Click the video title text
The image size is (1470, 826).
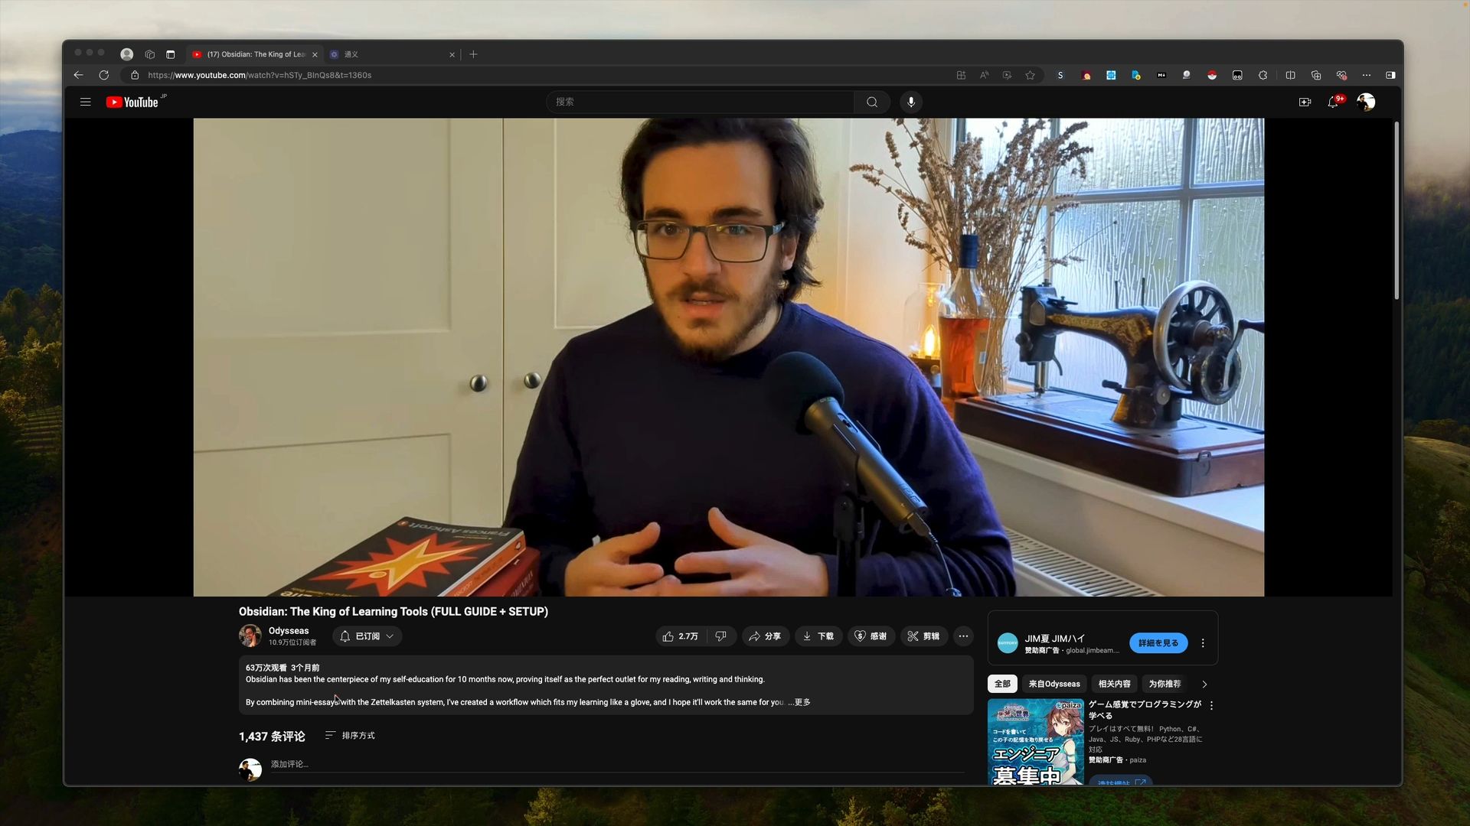[x=393, y=612]
